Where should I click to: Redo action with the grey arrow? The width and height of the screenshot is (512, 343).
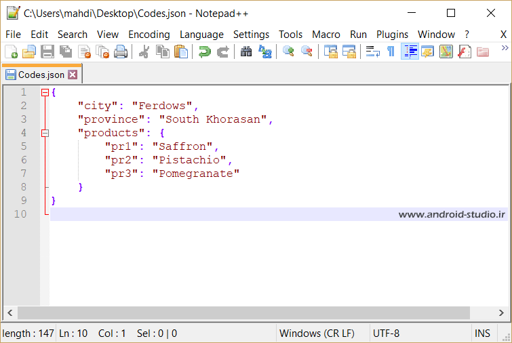[223, 52]
